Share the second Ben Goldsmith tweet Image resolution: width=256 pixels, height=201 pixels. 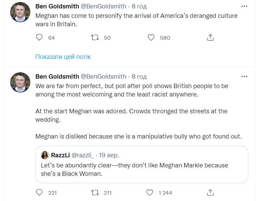[x=210, y=193]
